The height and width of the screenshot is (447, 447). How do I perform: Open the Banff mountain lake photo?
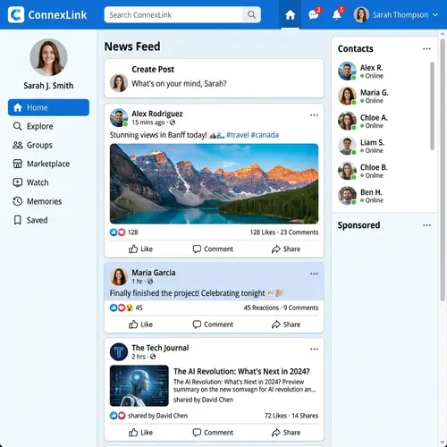[x=214, y=183]
